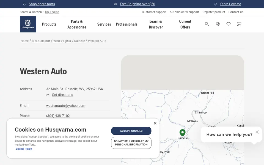Open the wishlist heart icon
This screenshot has height=165, width=264.
click(x=228, y=24)
